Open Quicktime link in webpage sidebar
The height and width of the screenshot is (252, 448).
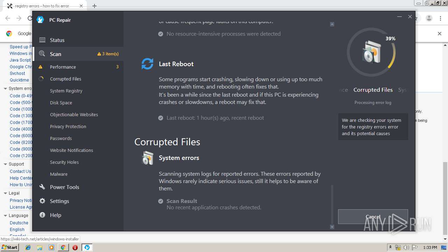point(19,80)
